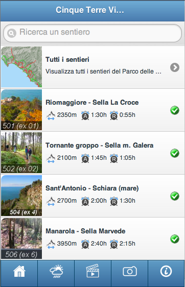Open the trails map thumbnail
This screenshot has height=287, width=185.
pos(21,67)
